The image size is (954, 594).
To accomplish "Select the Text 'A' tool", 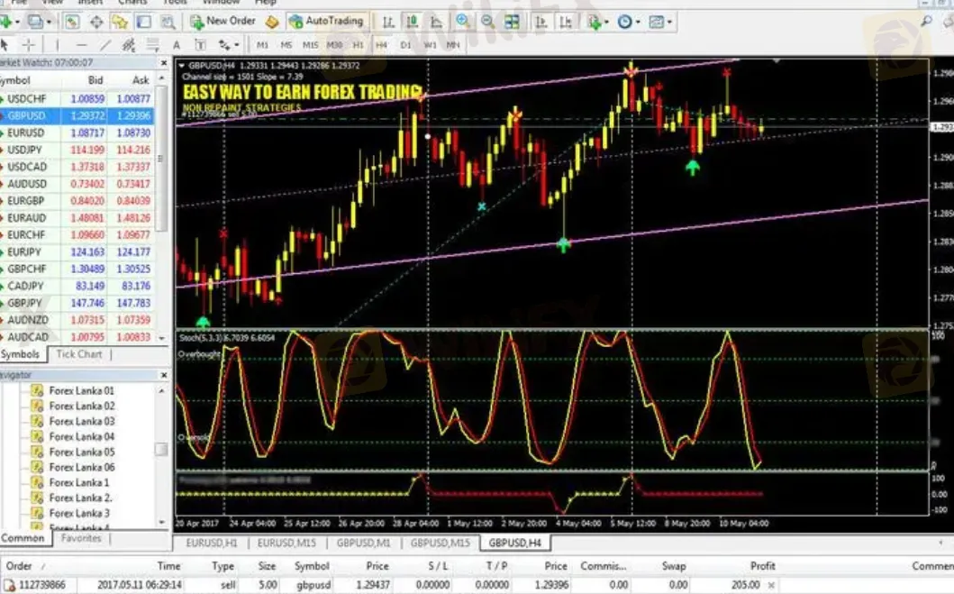I will [177, 45].
